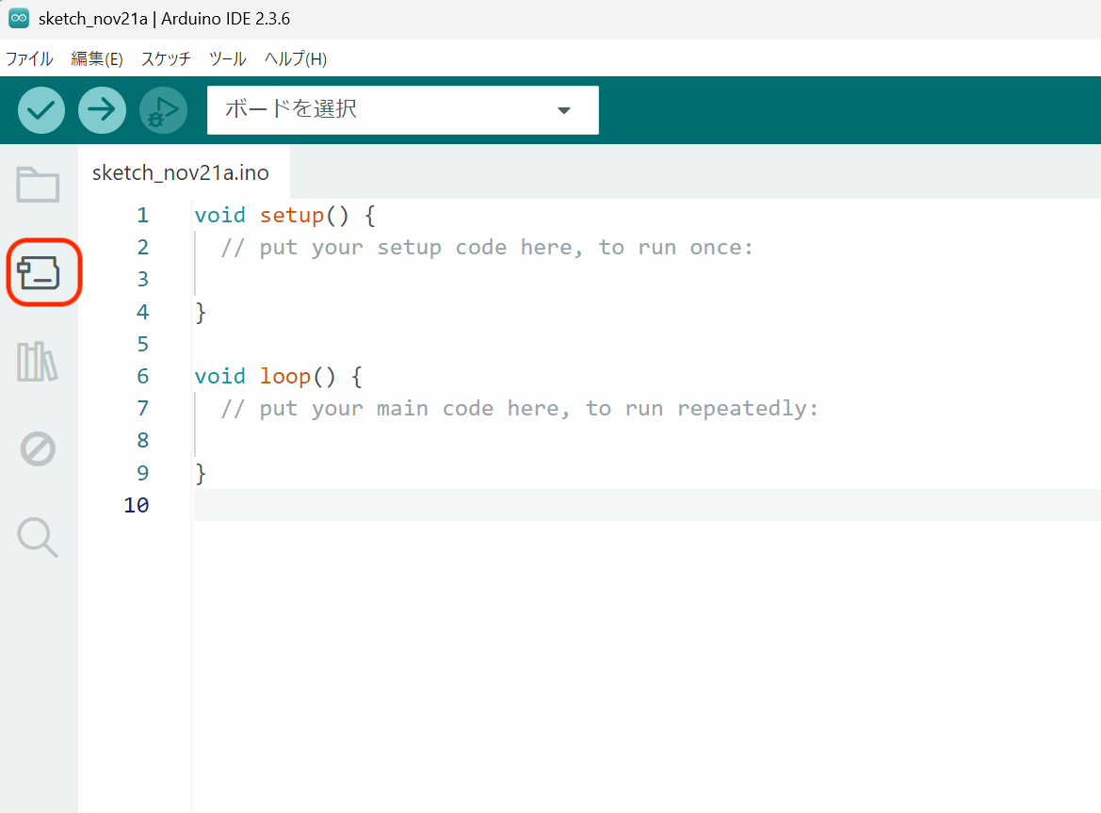This screenshot has height=813, width=1101.
Task: Click line number 1 in the gutter
Action: click(142, 216)
